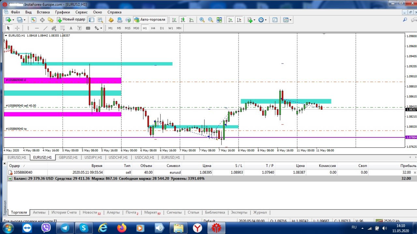Expand the Indicators dropdown arrow
The image size is (417, 234).
point(254,20)
